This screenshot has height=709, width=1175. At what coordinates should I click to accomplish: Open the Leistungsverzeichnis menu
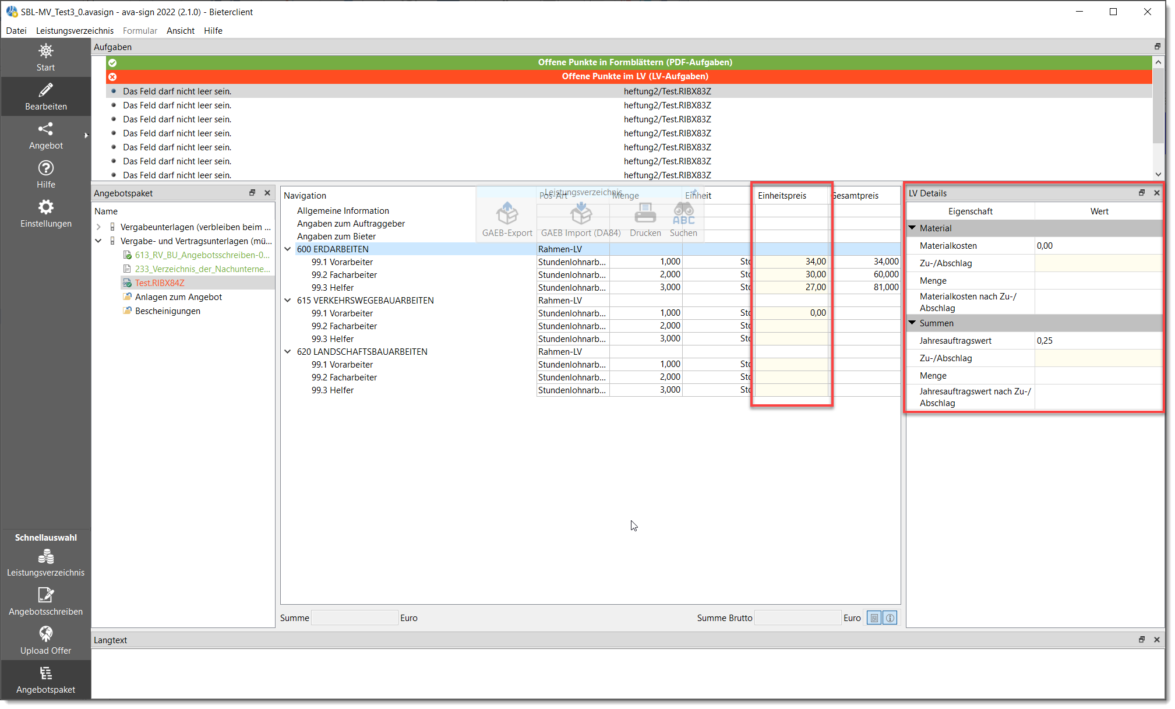coord(75,31)
